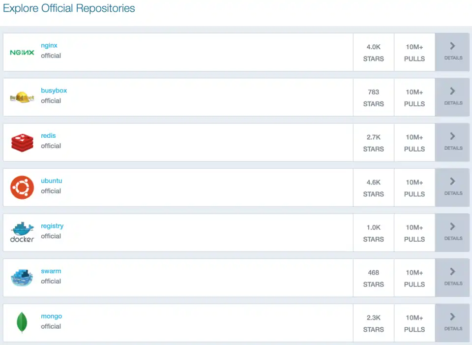Click the 4.0K STARS count for nginx
The width and height of the screenshot is (472, 345).
click(373, 52)
